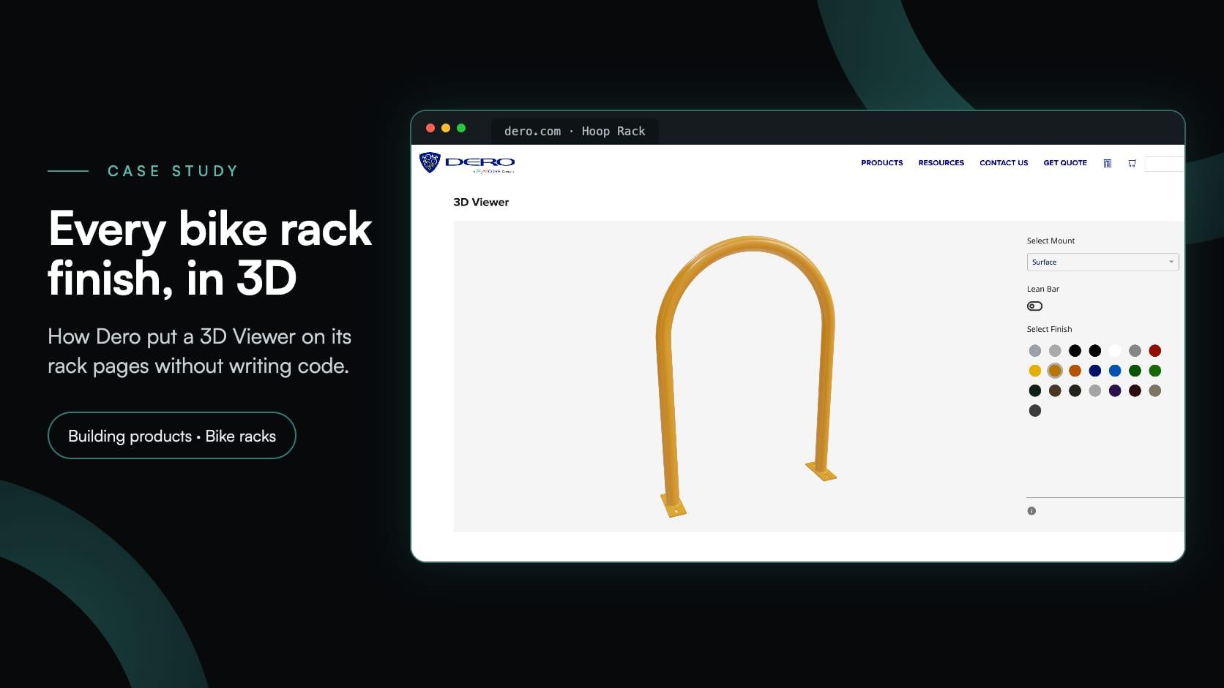1224x688 pixels.
Task: Go to CONTACT US
Action: click(x=1004, y=163)
